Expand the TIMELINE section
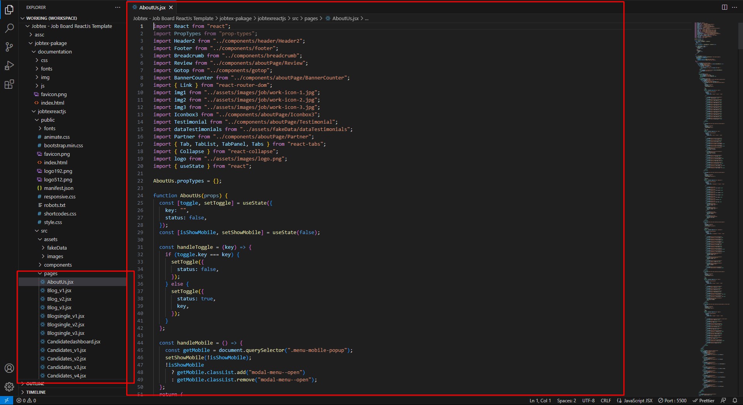 (x=36, y=392)
